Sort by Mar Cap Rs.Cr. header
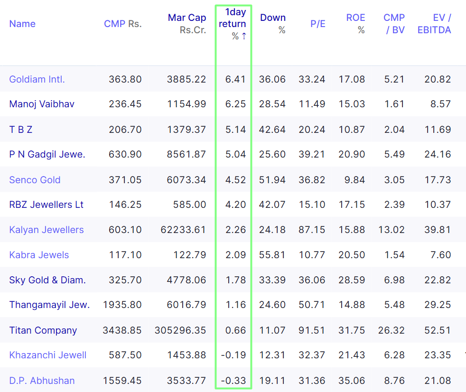Image resolution: width=466 pixels, height=392 pixels. click(187, 24)
